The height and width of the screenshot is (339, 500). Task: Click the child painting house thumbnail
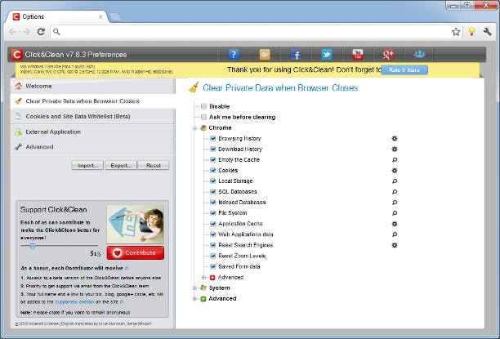tap(135, 224)
